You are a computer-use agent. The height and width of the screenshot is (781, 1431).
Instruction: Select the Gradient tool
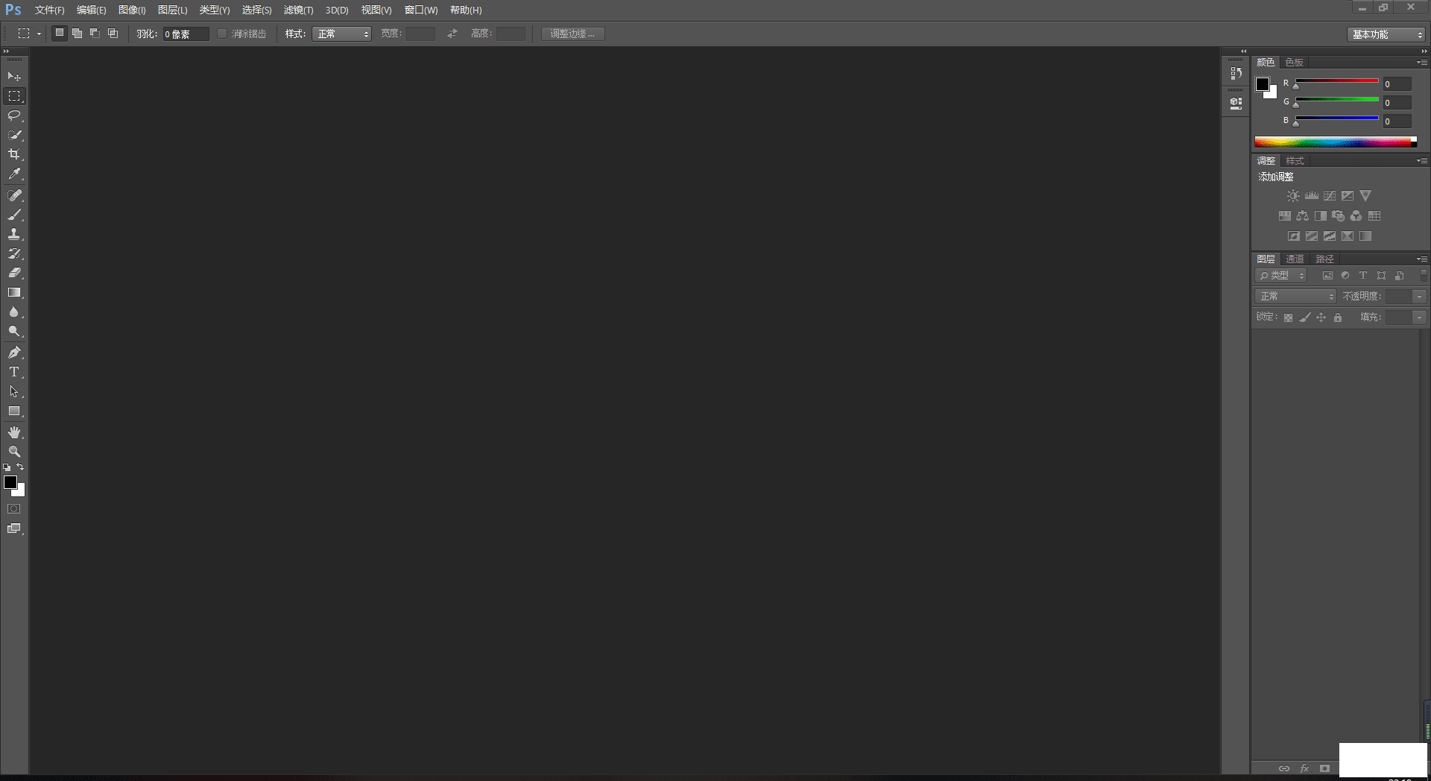14,293
